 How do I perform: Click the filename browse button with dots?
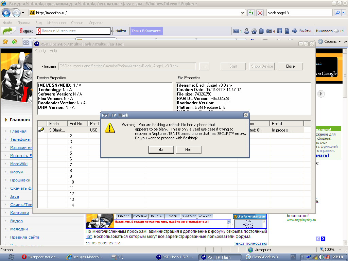point(204,66)
